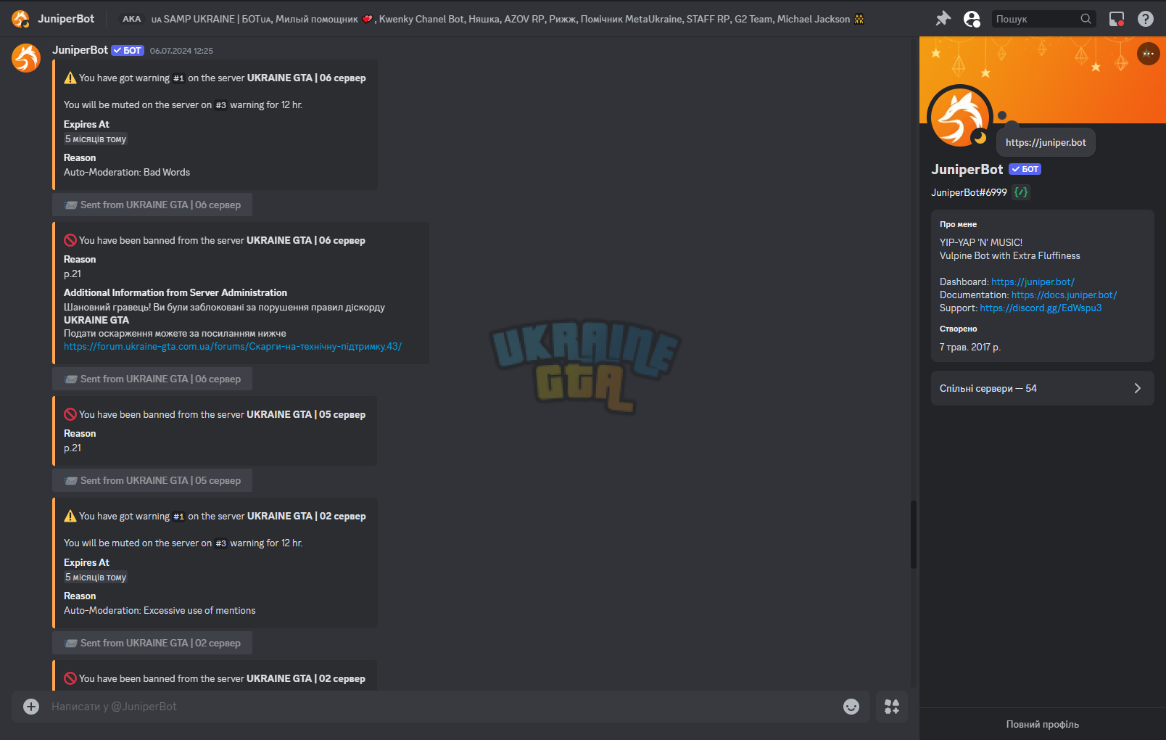Click the chat scrollbar thumb
This screenshot has height=740, width=1166.
point(914,535)
